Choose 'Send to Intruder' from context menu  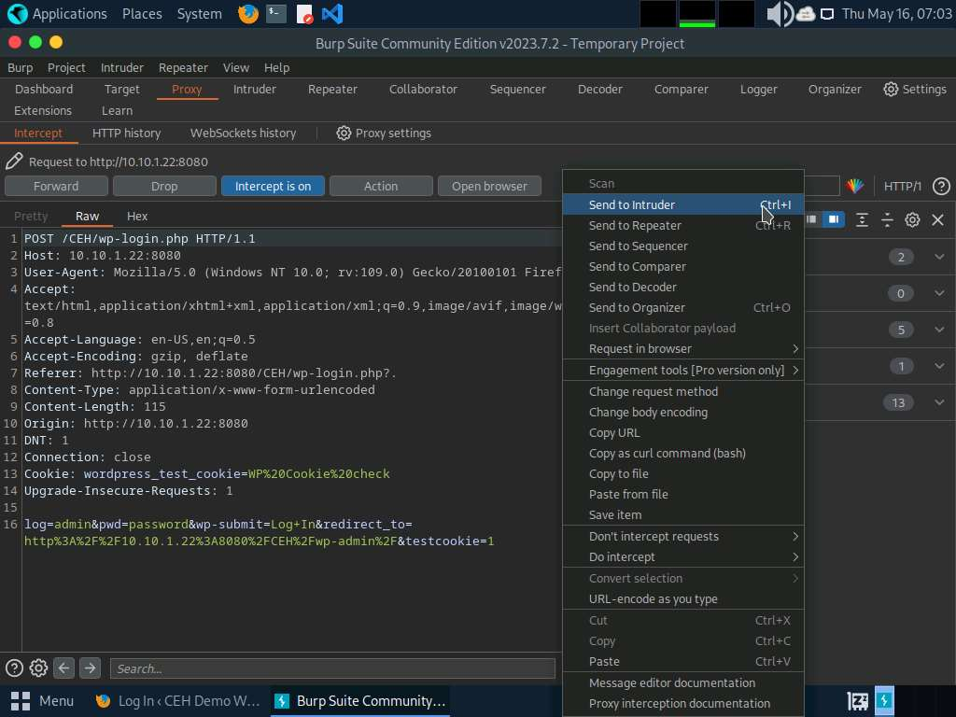pyautogui.click(x=632, y=204)
